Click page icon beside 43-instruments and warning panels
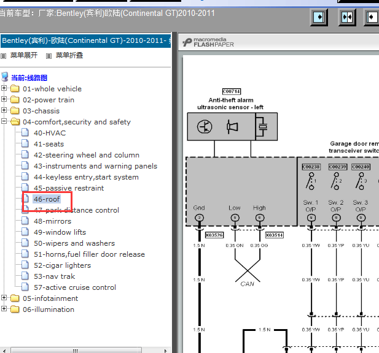Screen dimensions: 379x353 pyautogui.click(x=25, y=165)
